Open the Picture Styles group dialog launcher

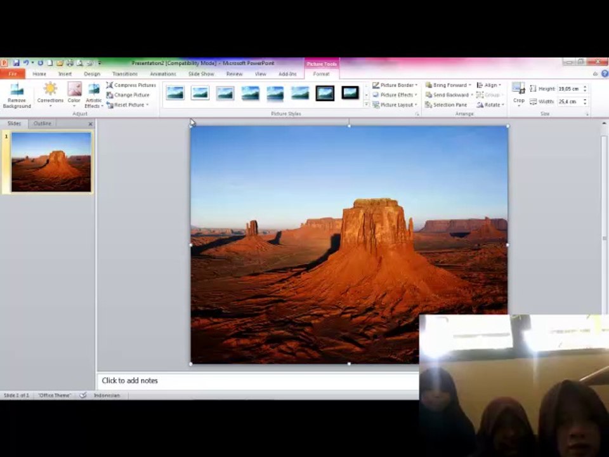pos(417,114)
